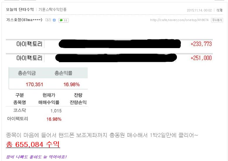This screenshot has height=161, width=228.
Task: Click the purple italic 장이 나빠도 sentence
Action: [36, 157]
